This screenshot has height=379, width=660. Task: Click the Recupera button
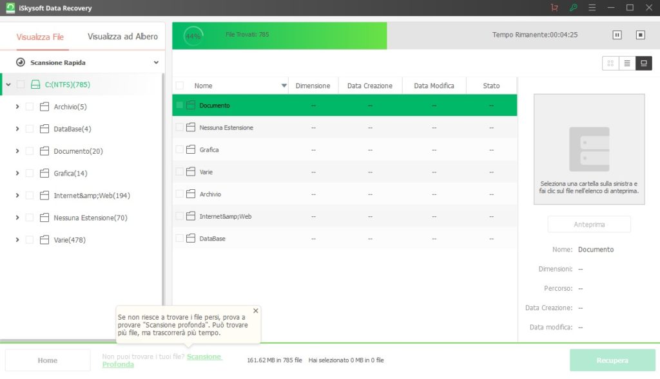pyautogui.click(x=612, y=360)
